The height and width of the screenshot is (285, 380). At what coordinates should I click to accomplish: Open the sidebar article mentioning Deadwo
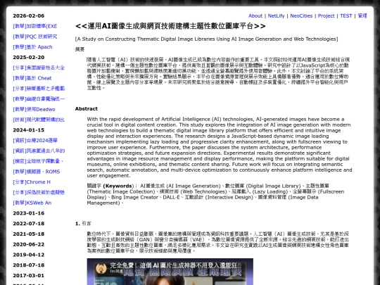point(34,109)
